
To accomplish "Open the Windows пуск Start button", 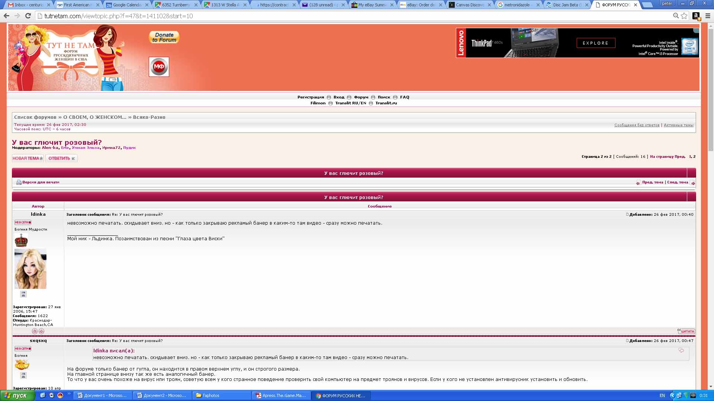I will tap(17, 395).
